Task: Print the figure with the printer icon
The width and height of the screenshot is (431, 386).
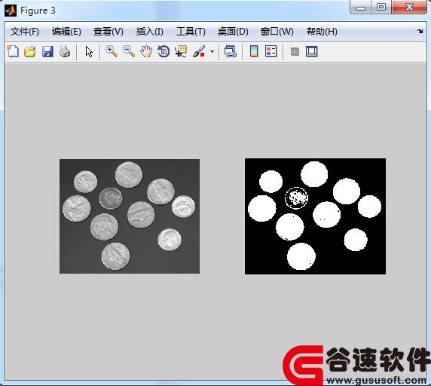Action: 65,51
